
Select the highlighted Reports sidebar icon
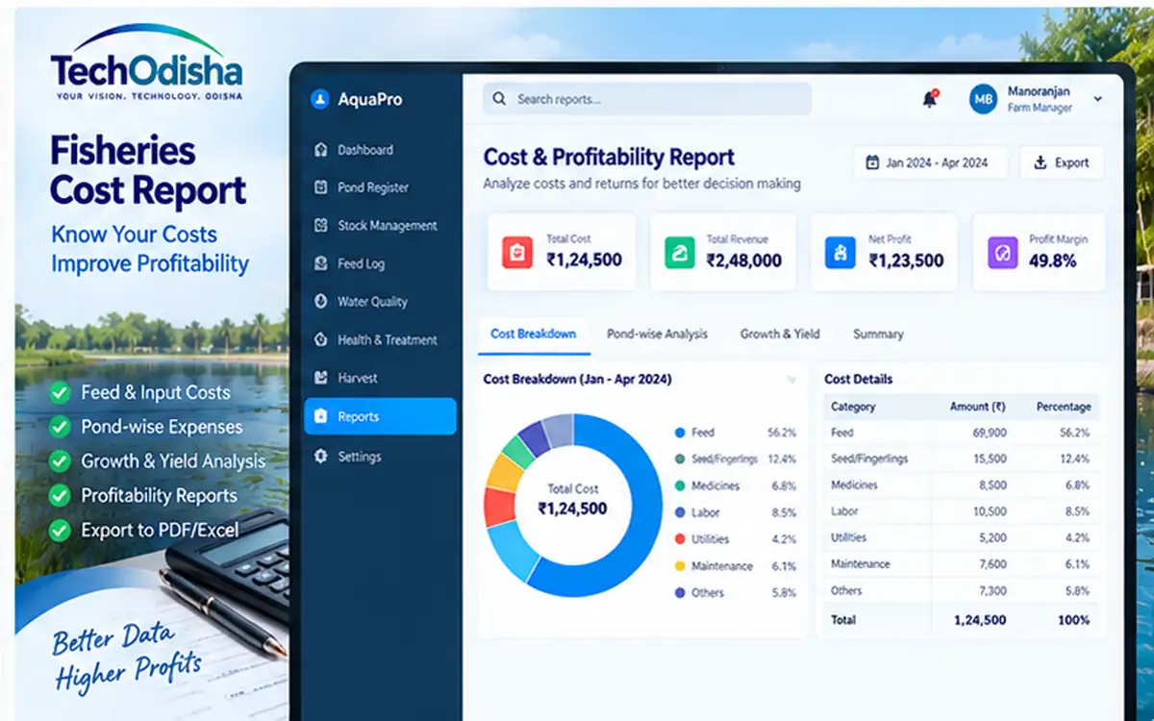[321, 417]
